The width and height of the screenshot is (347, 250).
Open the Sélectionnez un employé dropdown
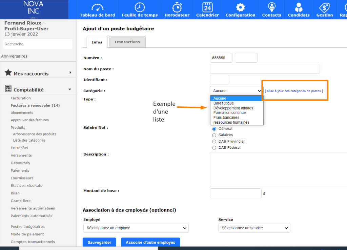(136, 228)
